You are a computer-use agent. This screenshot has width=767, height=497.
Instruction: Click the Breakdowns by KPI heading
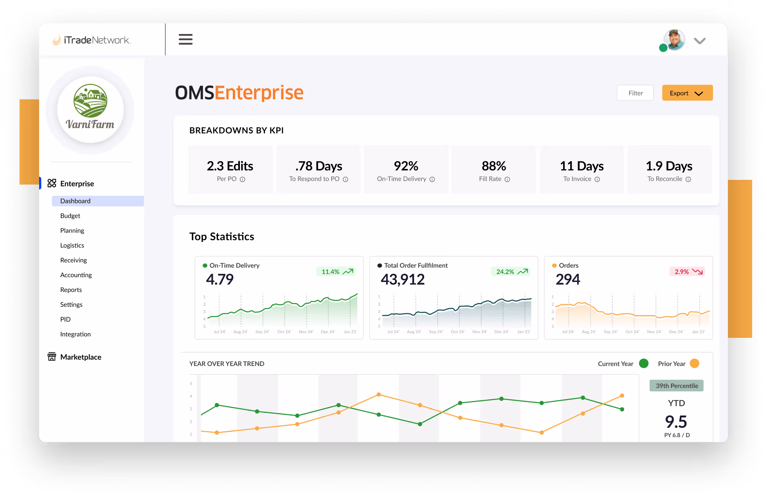(236, 131)
